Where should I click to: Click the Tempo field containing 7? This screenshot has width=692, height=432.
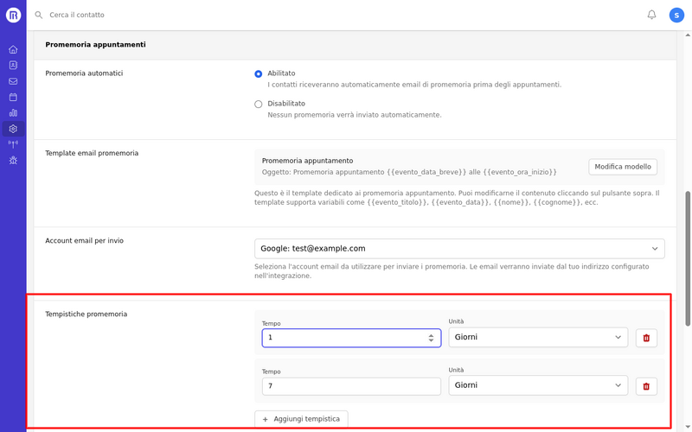351,386
